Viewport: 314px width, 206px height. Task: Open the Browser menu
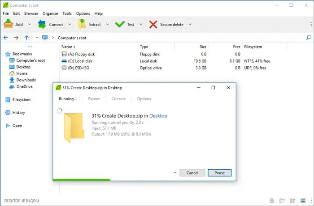point(31,13)
